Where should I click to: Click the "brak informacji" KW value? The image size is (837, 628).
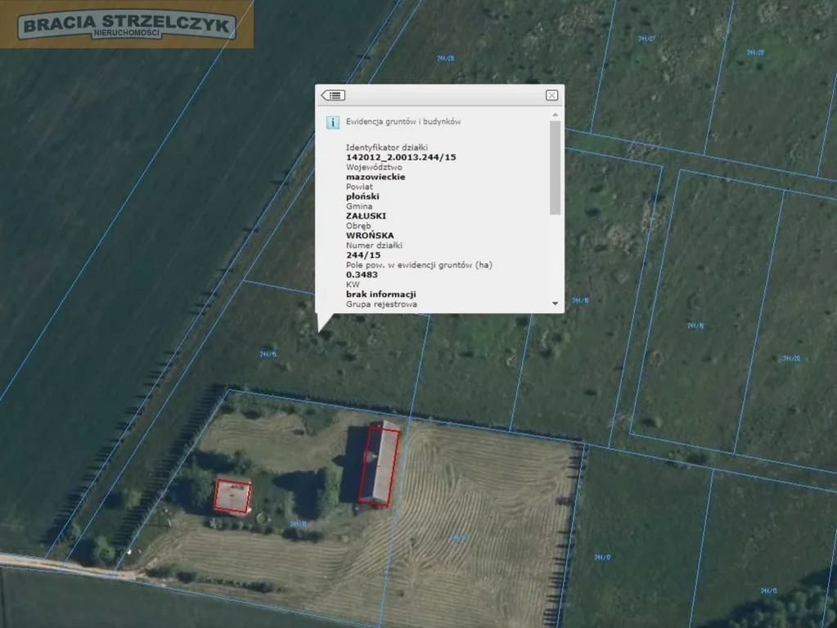381,294
